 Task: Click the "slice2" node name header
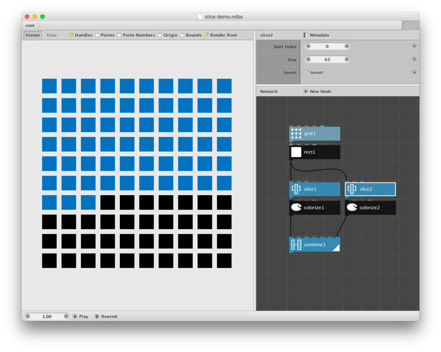[266, 35]
